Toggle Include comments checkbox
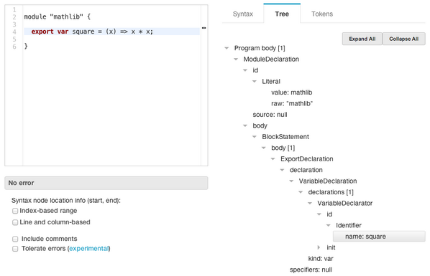 (15, 239)
